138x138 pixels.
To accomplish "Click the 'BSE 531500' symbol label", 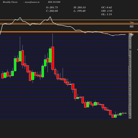I will click(54, 2).
